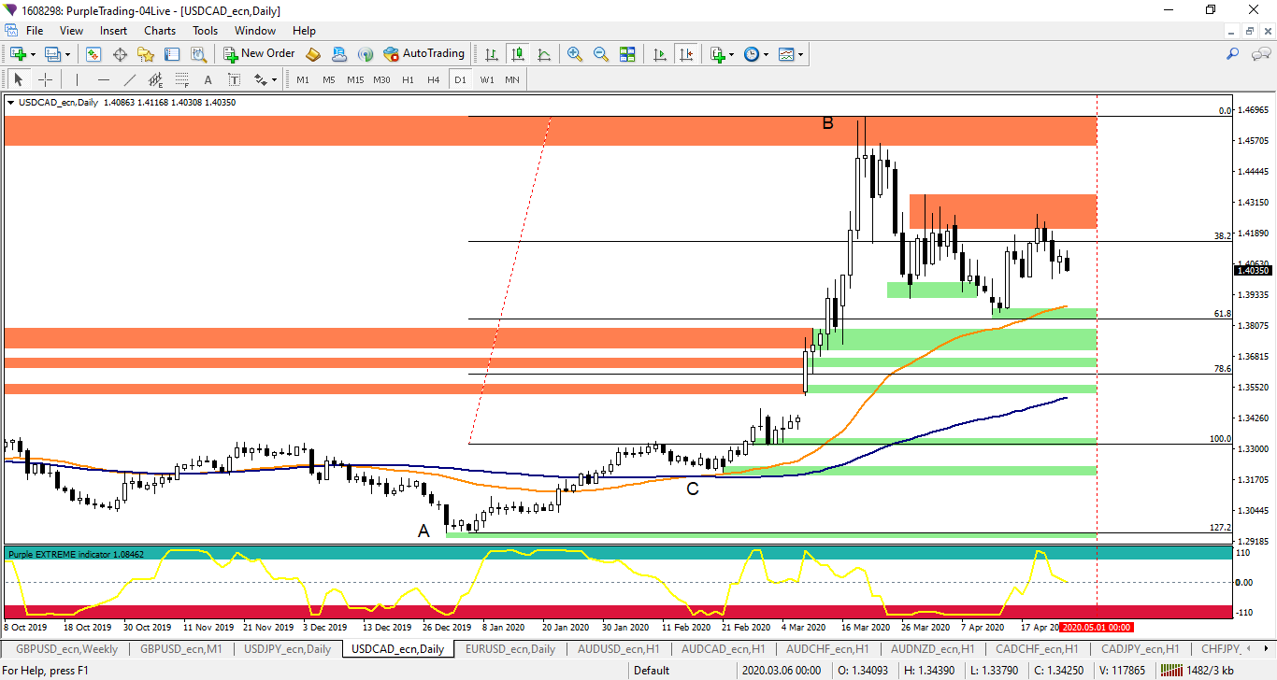Expand the Templates dropdown arrow
This screenshot has width=1277, height=680.
click(800, 54)
